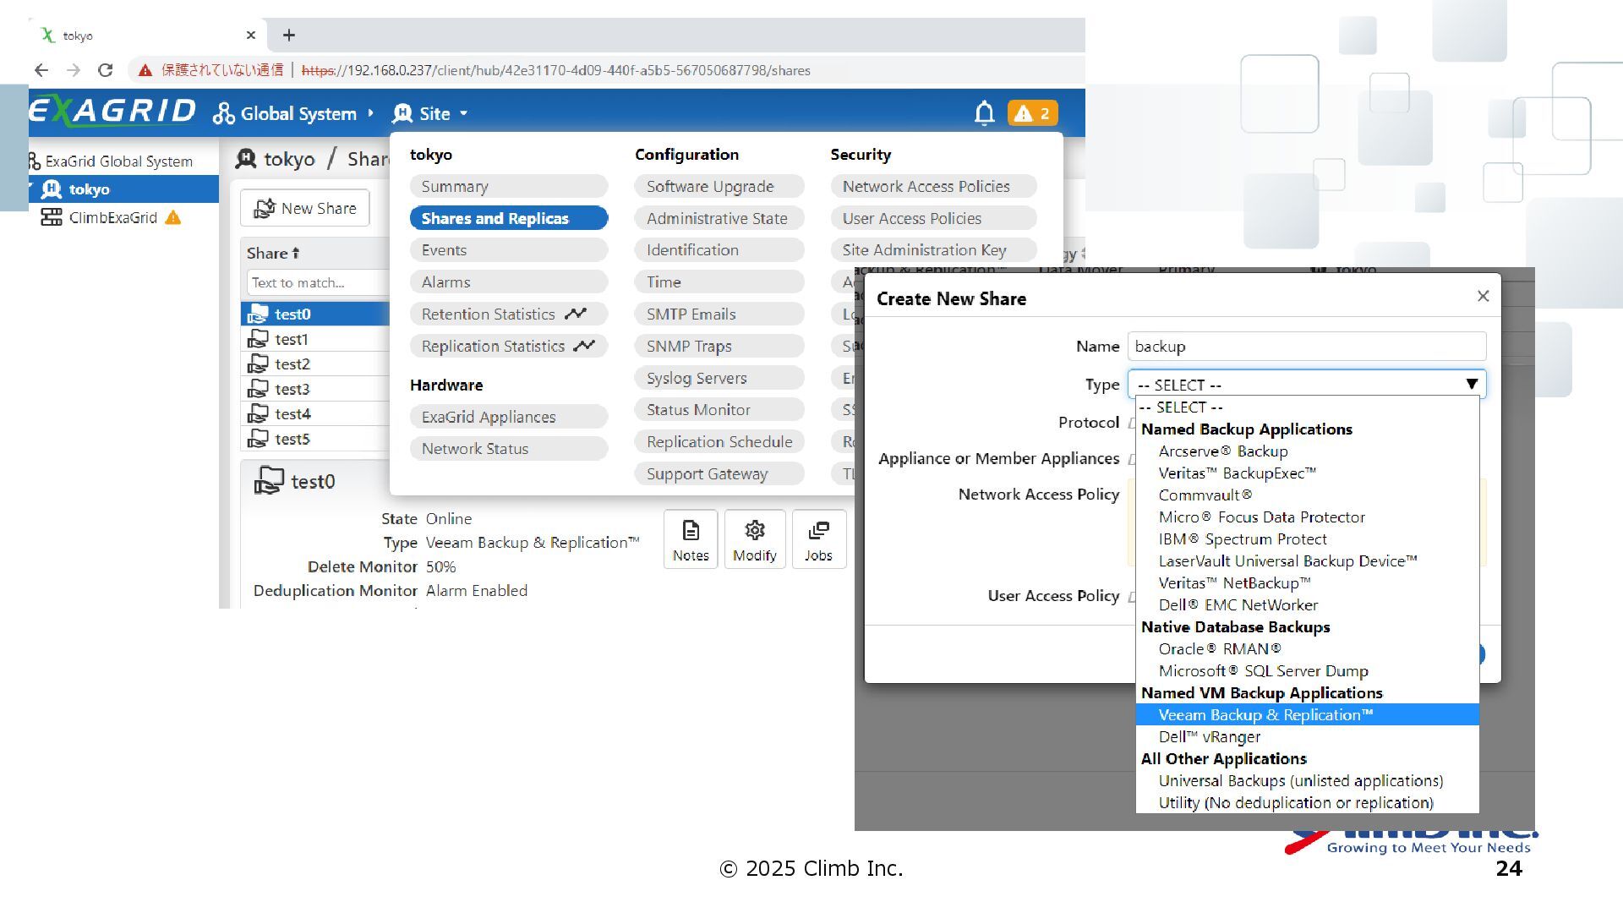1623x913 pixels.
Task: Click the notification bell icon
Action: point(984,112)
